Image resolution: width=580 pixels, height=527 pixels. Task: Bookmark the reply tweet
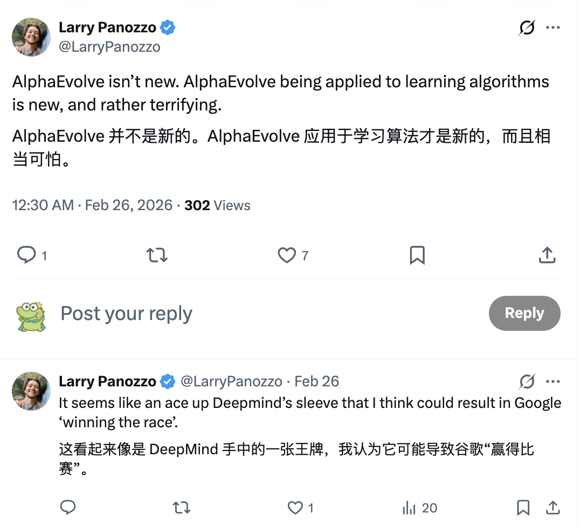522,507
